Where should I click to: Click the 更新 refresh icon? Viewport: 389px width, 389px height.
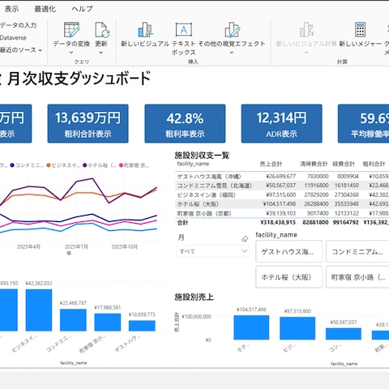pos(102,30)
